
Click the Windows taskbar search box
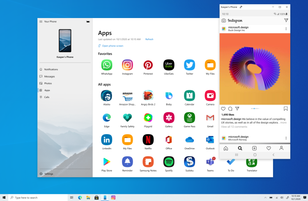[38, 198]
